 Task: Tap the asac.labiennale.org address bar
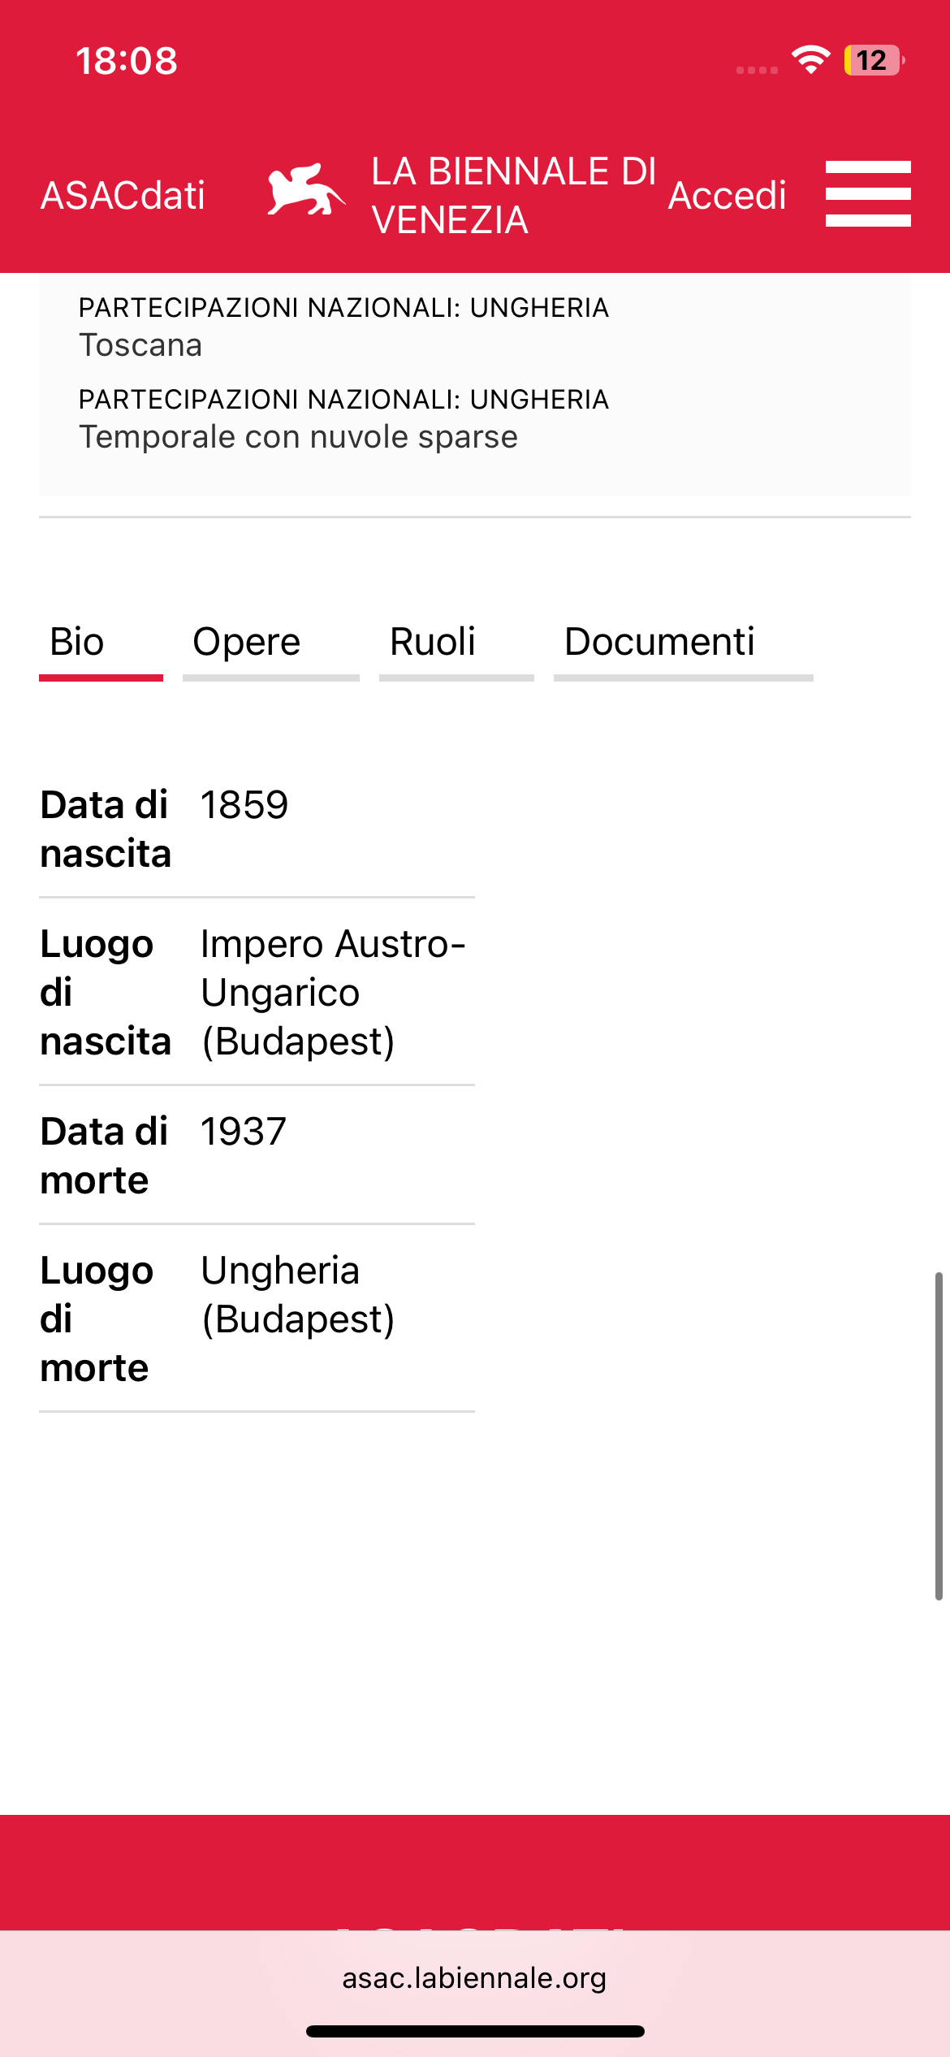pos(474,1978)
